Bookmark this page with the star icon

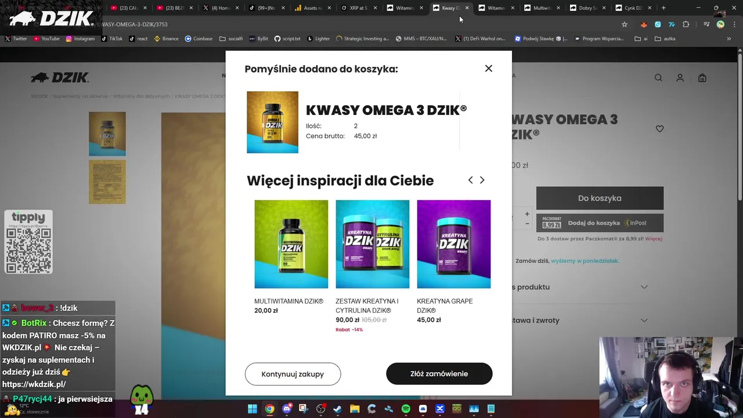click(x=625, y=24)
